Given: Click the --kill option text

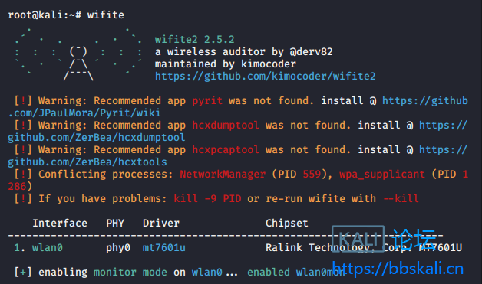Looking at the screenshot, I should 401,198.
